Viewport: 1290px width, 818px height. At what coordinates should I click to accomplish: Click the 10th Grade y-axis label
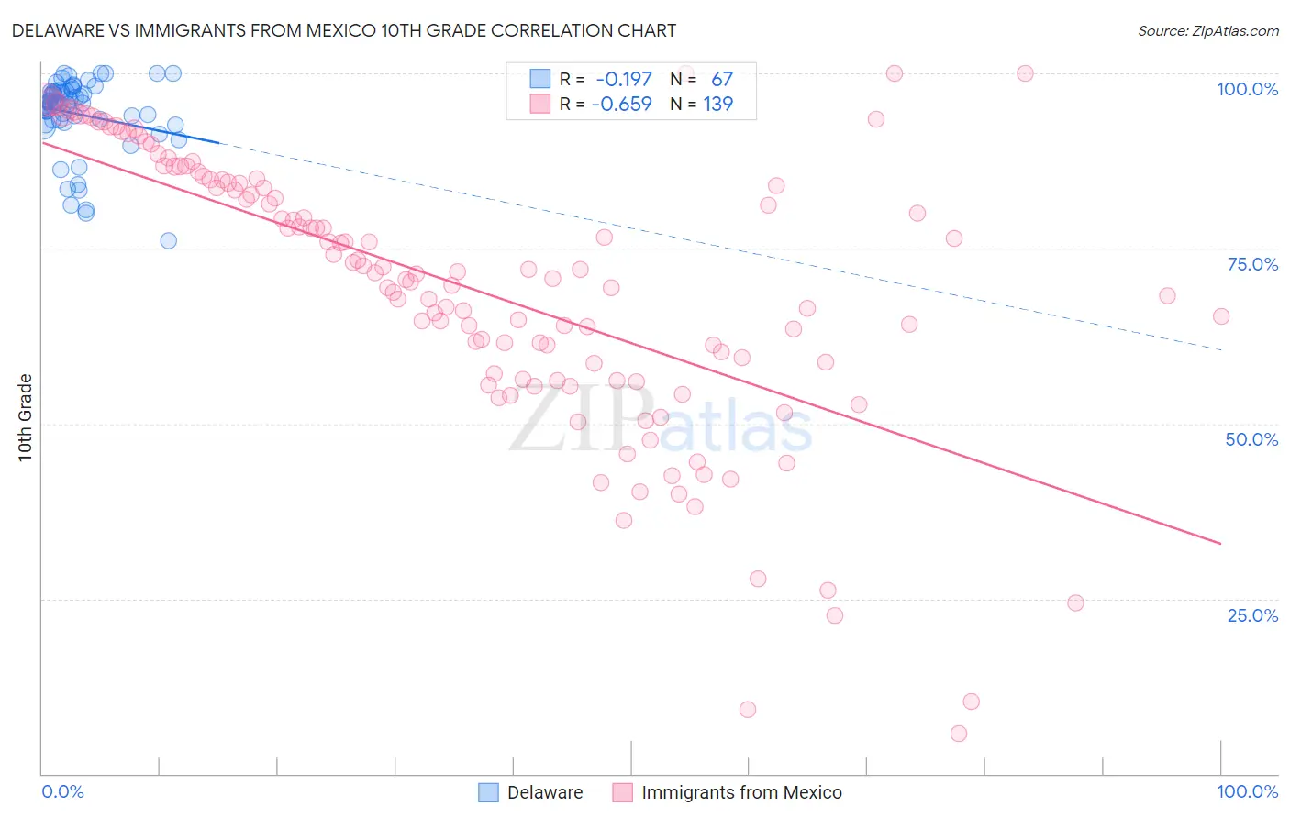tap(25, 417)
